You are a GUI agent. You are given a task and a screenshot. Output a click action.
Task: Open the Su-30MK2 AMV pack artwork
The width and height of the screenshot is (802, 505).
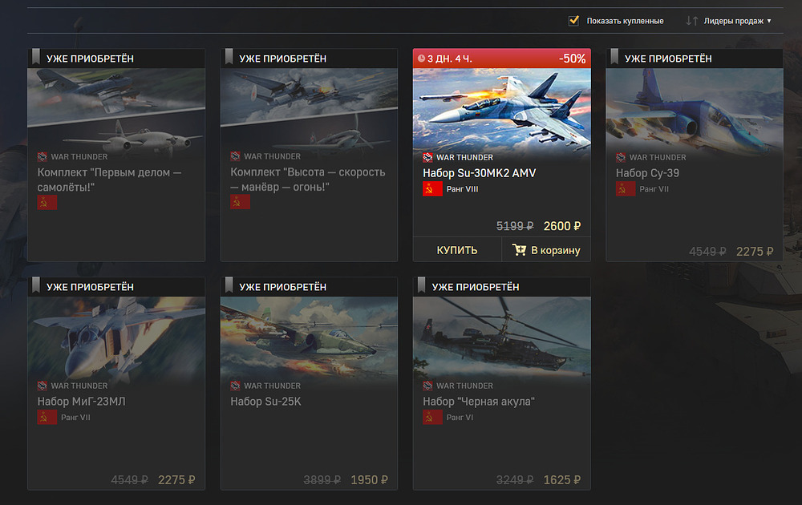tap(502, 109)
